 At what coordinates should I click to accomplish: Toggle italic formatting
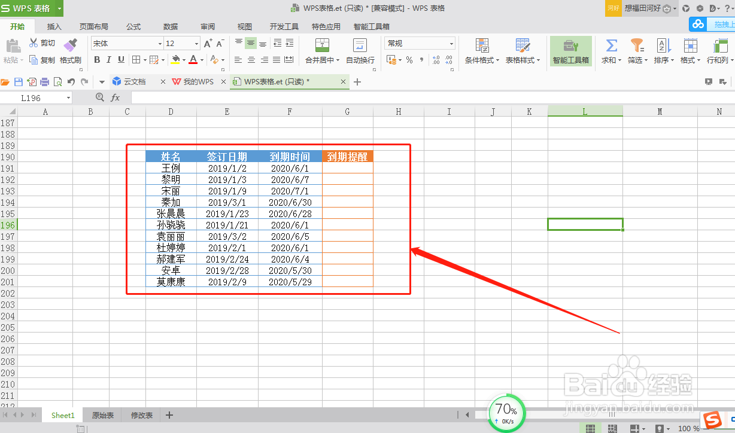(x=109, y=60)
